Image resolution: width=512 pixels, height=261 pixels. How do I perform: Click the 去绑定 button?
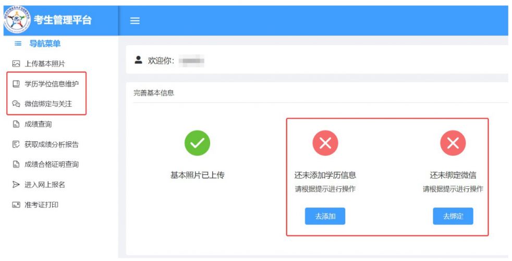[453, 216]
